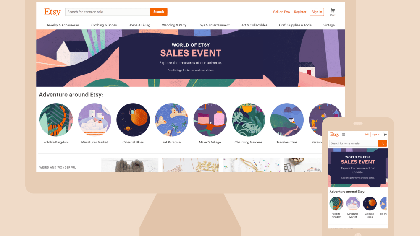Open the hamburger menu on mobile screen
The width and height of the screenshot is (420, 236).
click(344, 135)
